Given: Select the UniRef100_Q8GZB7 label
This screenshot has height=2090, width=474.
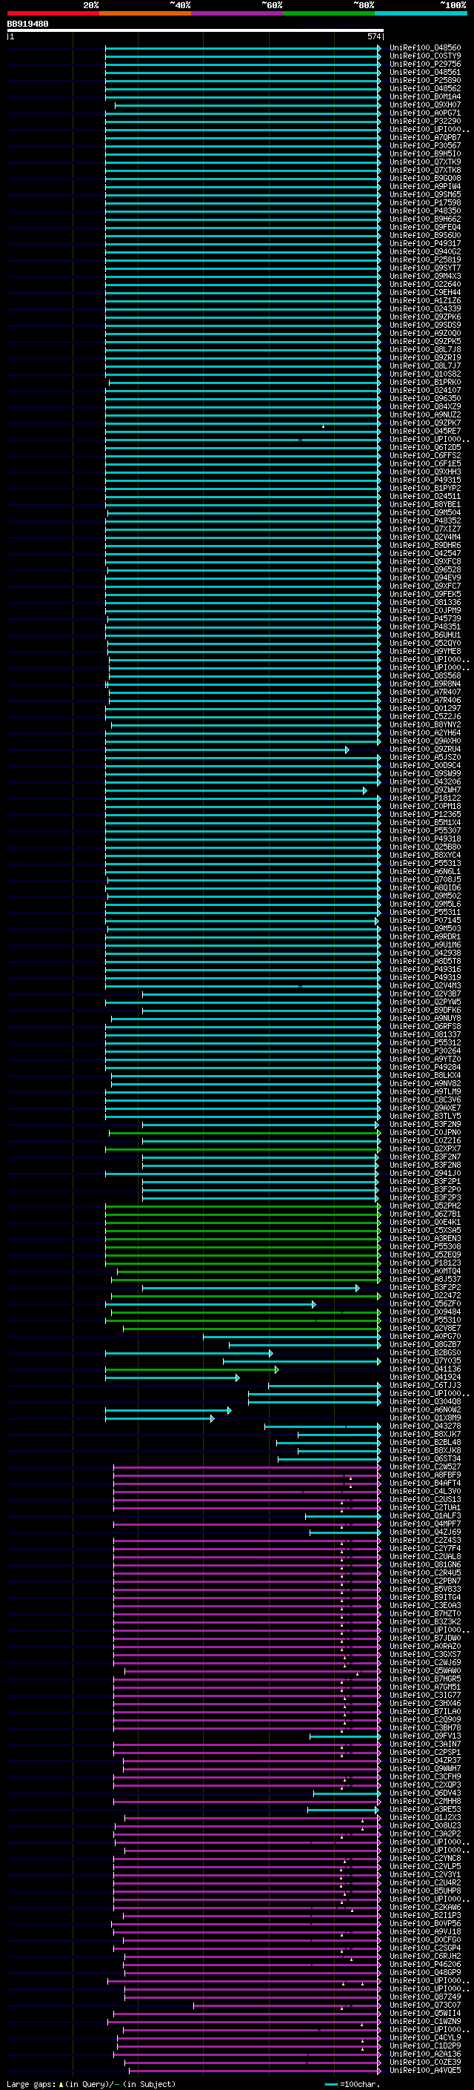Looking at the screenshot, I should tap(424, 1345).
